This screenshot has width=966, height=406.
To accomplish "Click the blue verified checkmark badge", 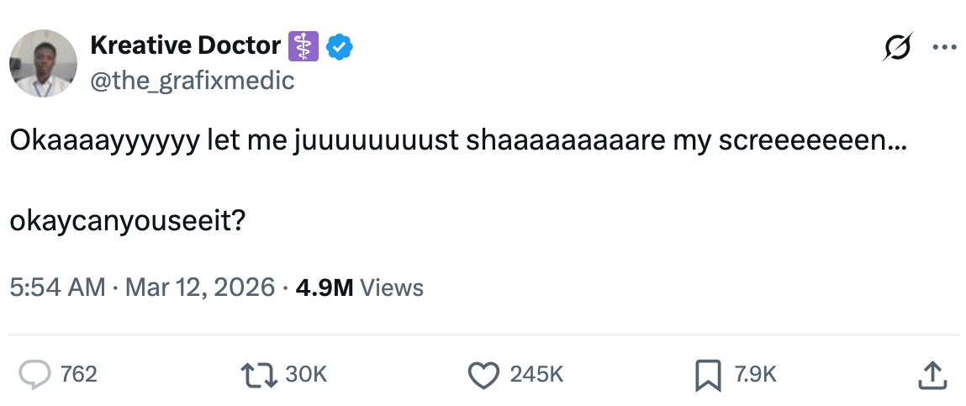I will pyautogui.click(x=339, y=47).
